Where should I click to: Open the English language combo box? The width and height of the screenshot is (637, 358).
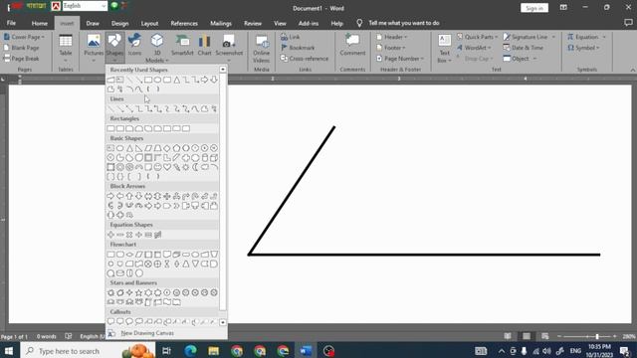[x=85, y=6]
